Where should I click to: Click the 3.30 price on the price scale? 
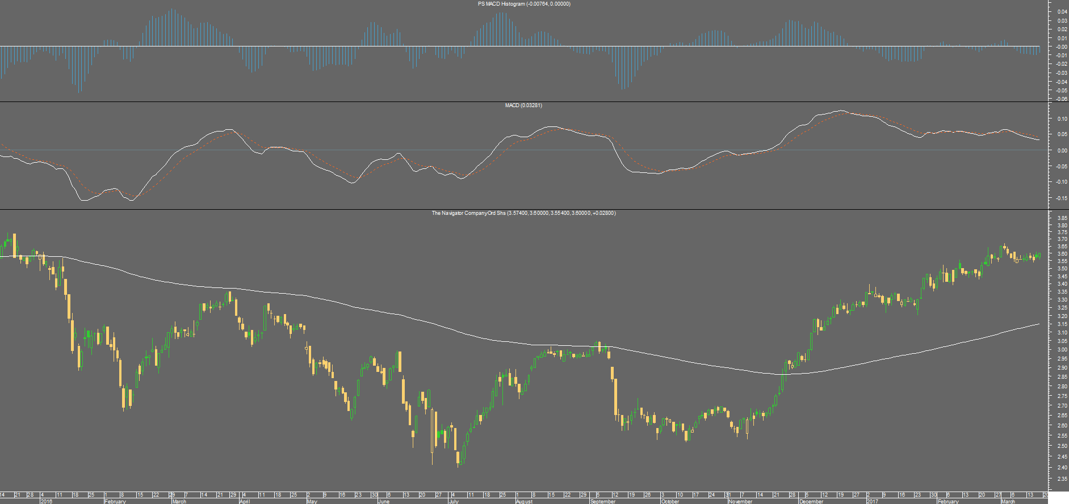click(1062, 300)
